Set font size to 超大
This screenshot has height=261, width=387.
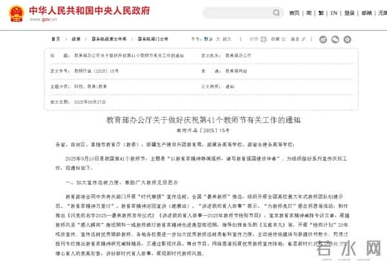tap(227, 39)
